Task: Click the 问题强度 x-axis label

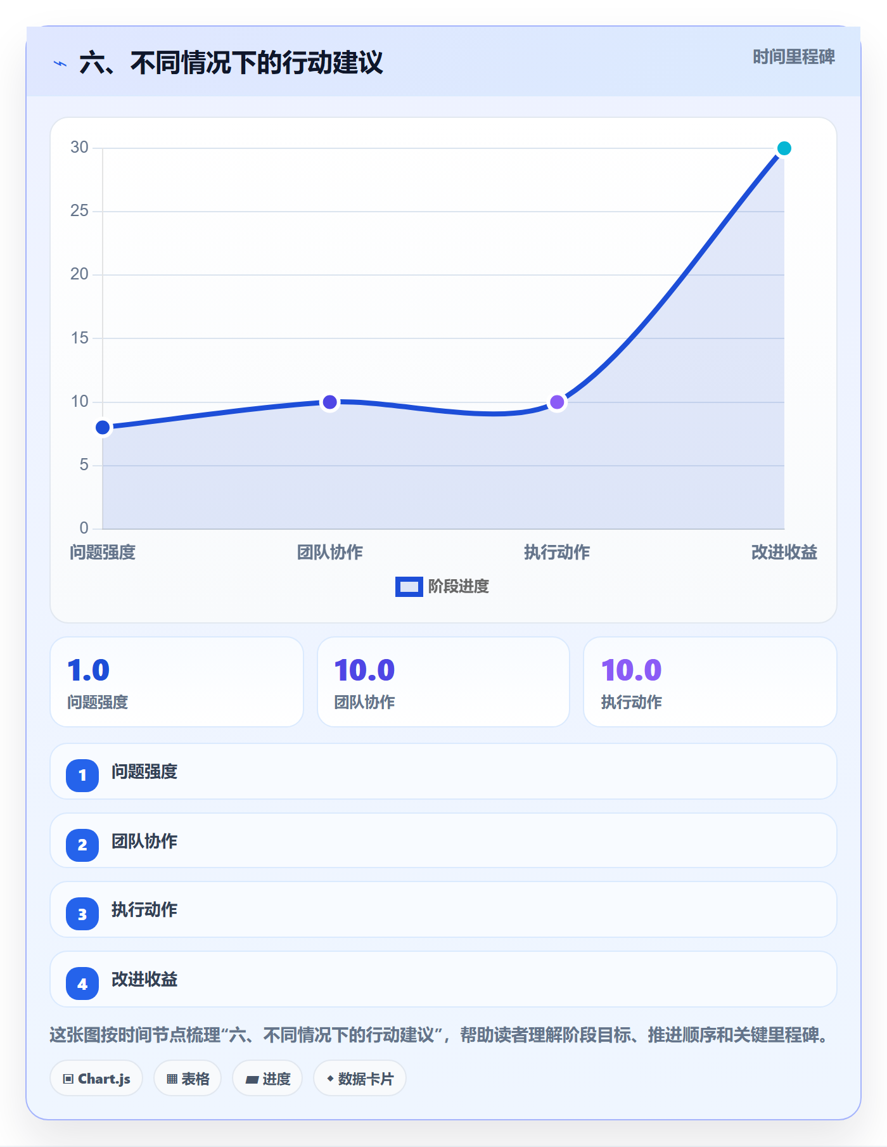Action: click(103, 552)
